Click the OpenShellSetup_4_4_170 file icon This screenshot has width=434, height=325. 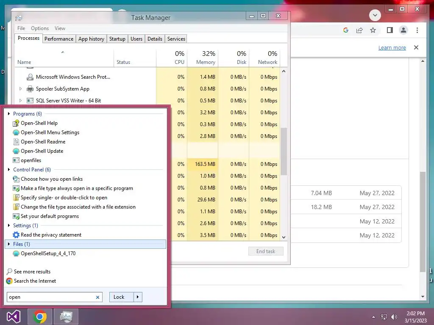(16, 253)
